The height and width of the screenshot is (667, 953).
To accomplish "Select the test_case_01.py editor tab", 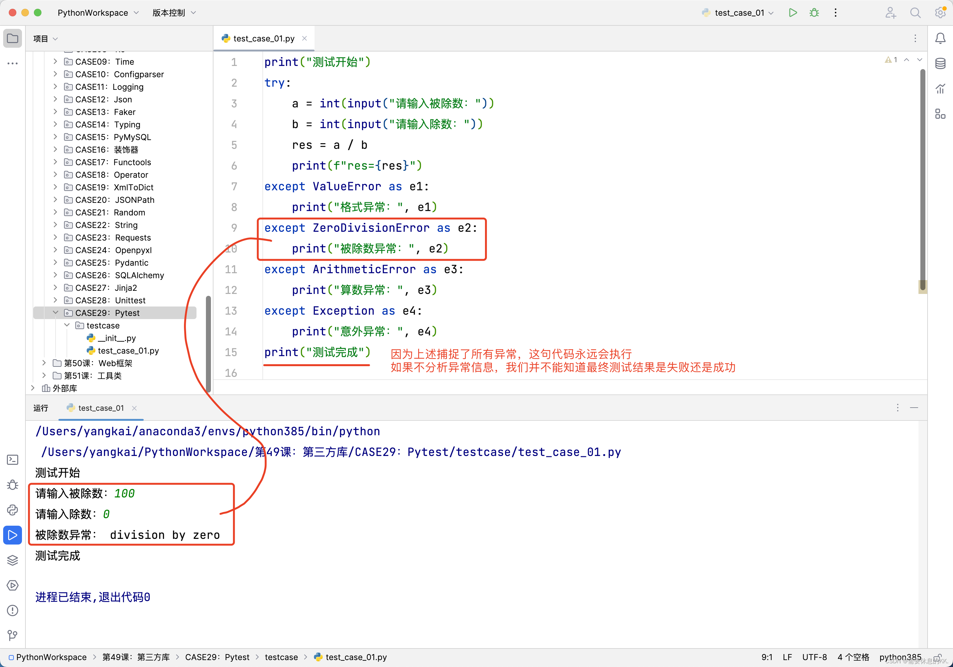I will point(264,38).
